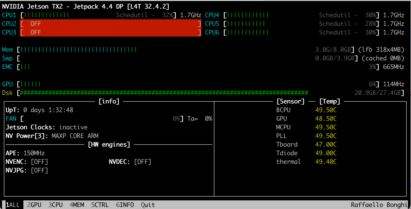Click the Tdiode 49.00C temperature
Viewport: 411px width, 209px height.
pos(326,153)
